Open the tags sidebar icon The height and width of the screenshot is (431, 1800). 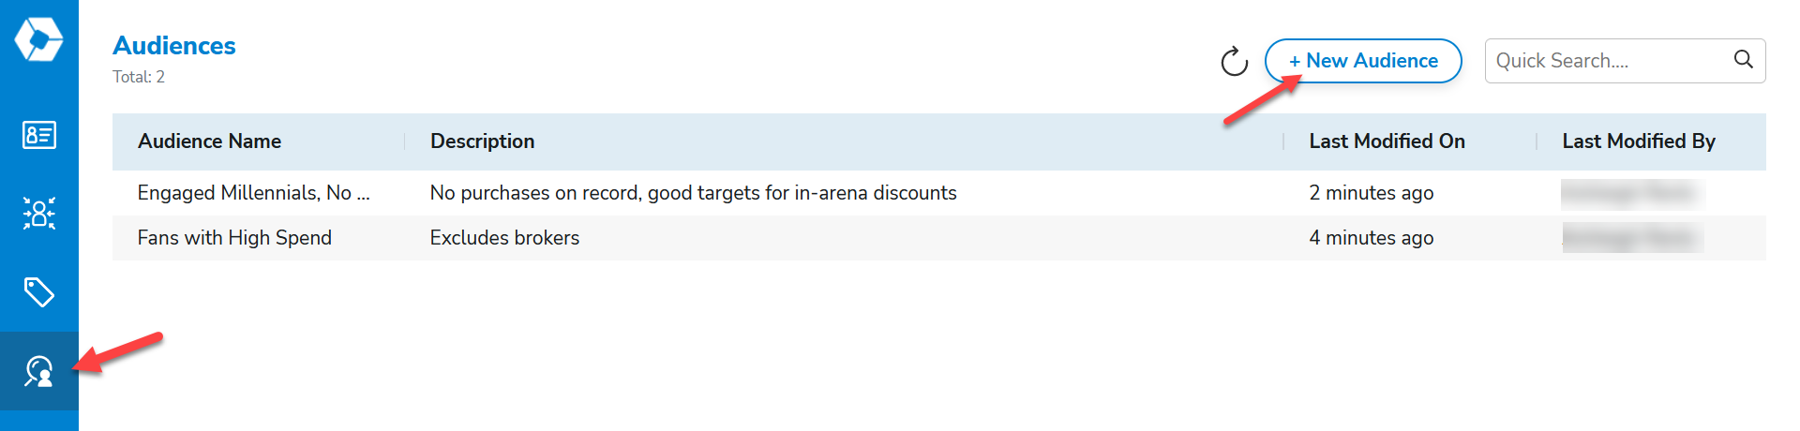click(38, 292)
